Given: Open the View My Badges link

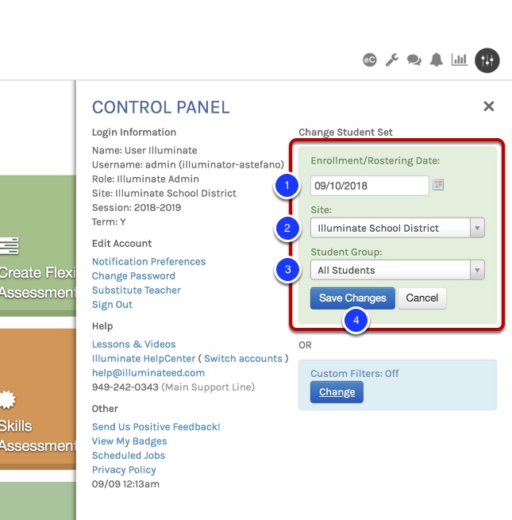Looking at the screenshot, I should pos(129,441).
